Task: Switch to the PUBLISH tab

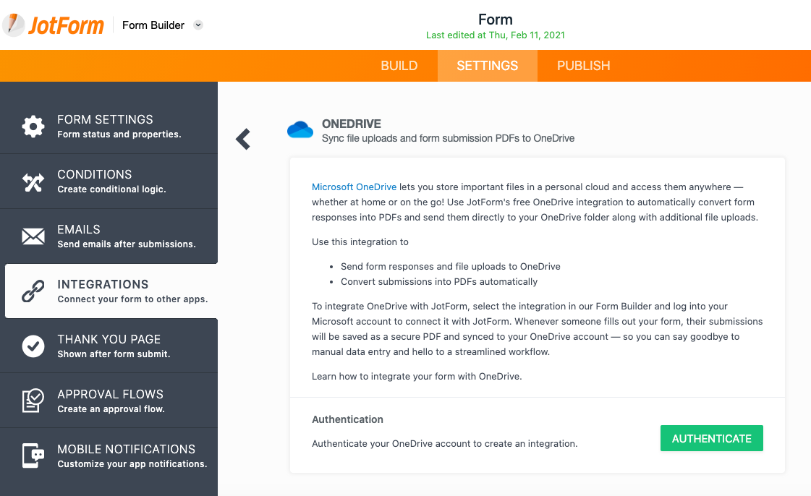Action: coord(583,66)
